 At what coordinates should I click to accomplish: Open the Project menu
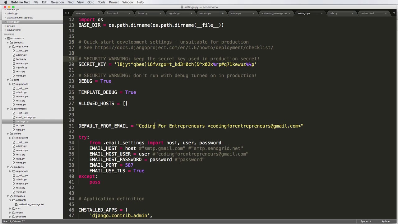[x=114, y=2]
